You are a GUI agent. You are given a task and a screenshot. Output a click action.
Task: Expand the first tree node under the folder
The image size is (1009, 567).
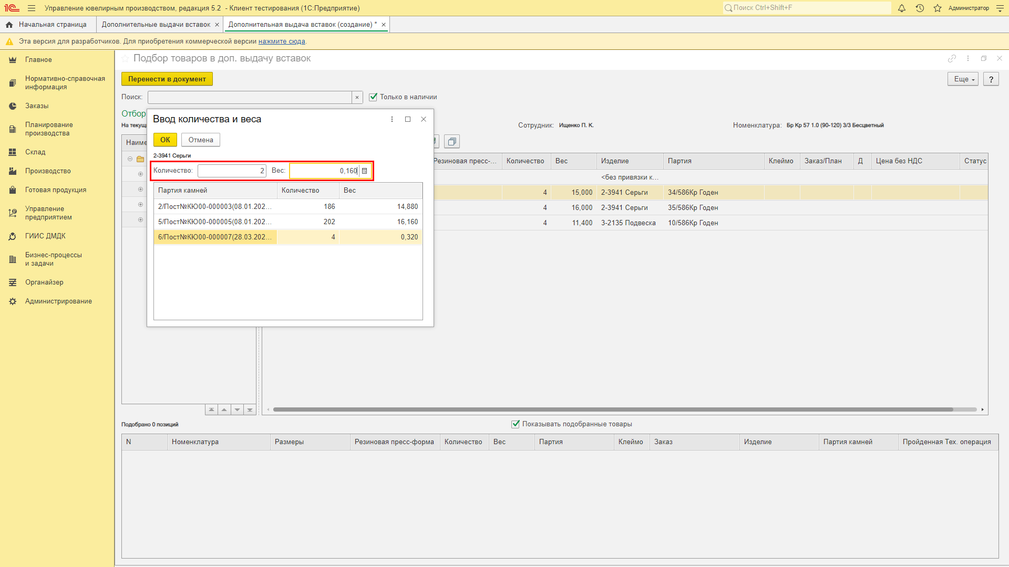(140, 174)
